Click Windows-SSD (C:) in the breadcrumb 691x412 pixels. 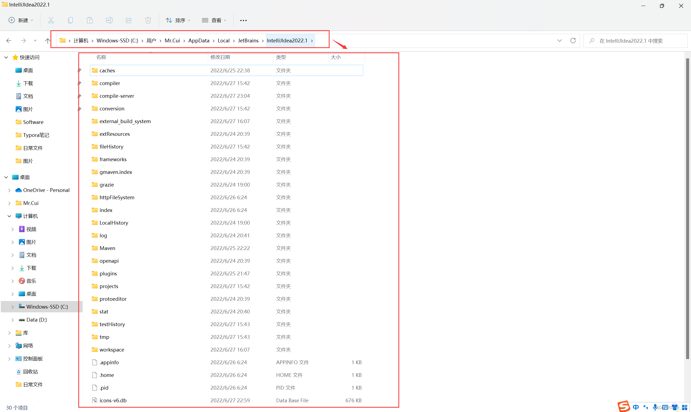coord(117,40)
